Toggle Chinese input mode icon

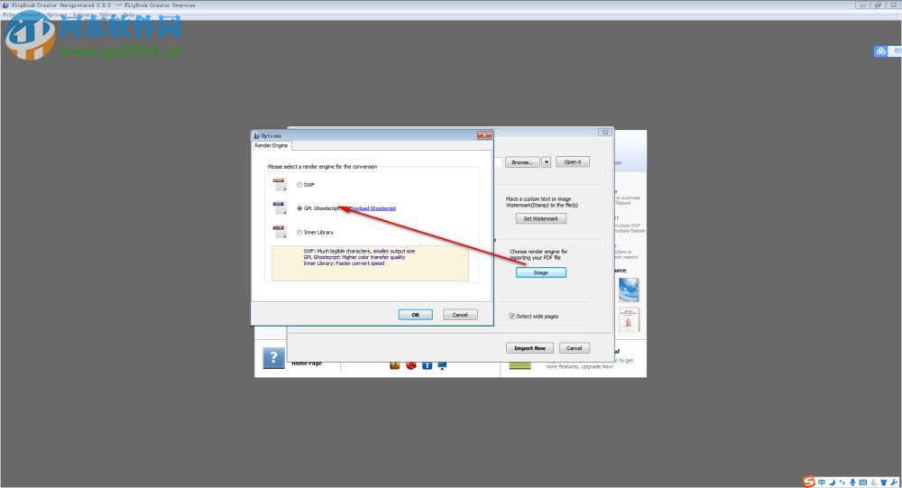pos(822,483)
